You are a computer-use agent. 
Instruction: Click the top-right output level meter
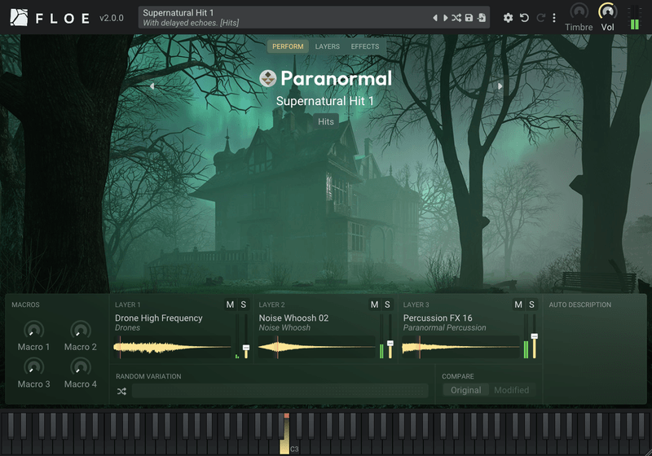coord(635,18)
